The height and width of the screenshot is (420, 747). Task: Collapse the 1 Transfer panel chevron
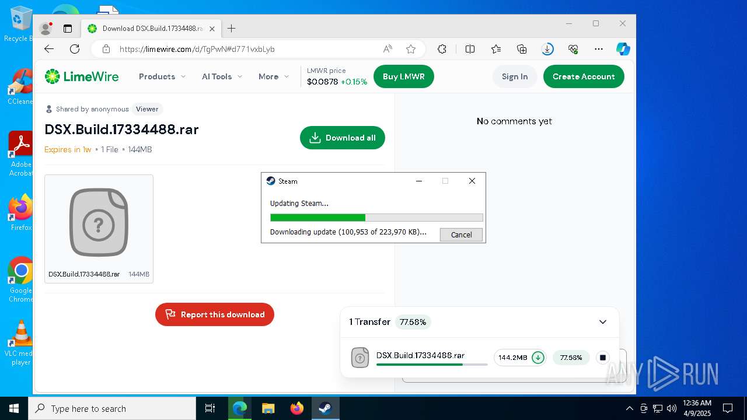click(603, 322)
